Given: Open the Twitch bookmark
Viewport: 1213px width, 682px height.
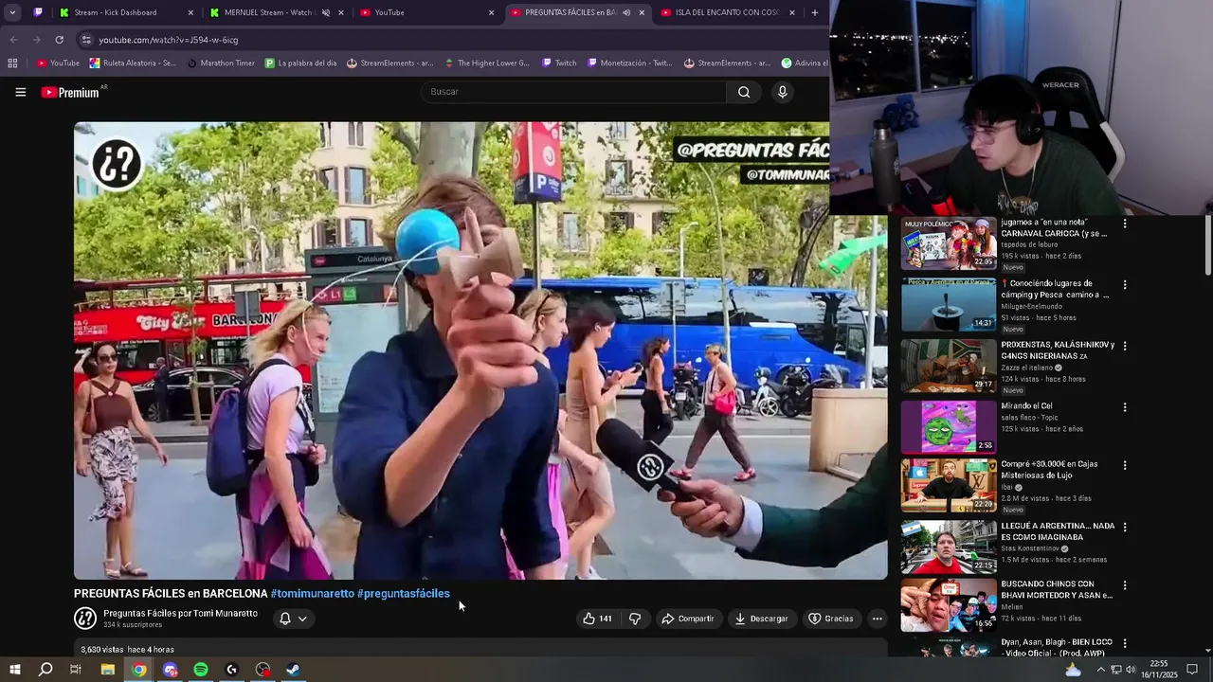Looking at the screenshot, I should click(x=559, y=63).
